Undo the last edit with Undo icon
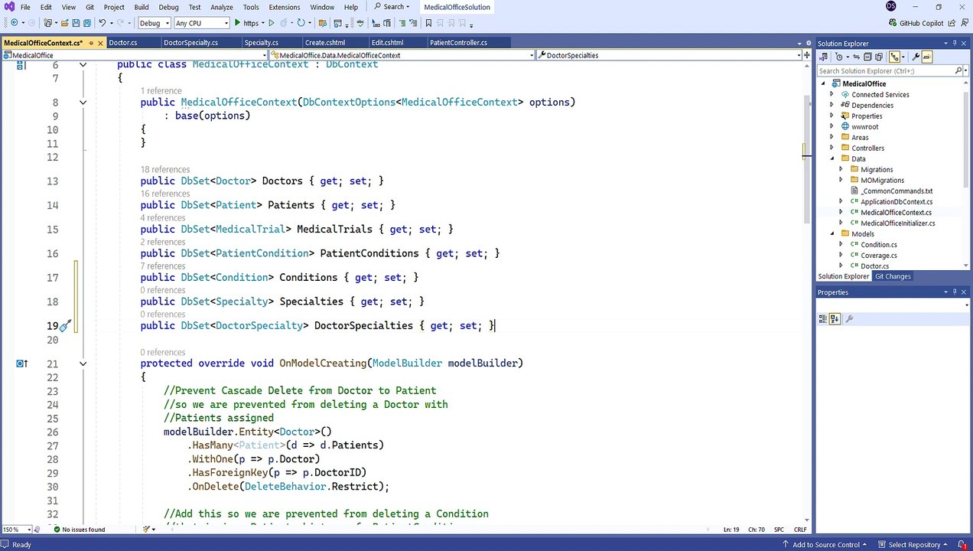Screen dimensions: 973x551 click(x=102, y=23)
